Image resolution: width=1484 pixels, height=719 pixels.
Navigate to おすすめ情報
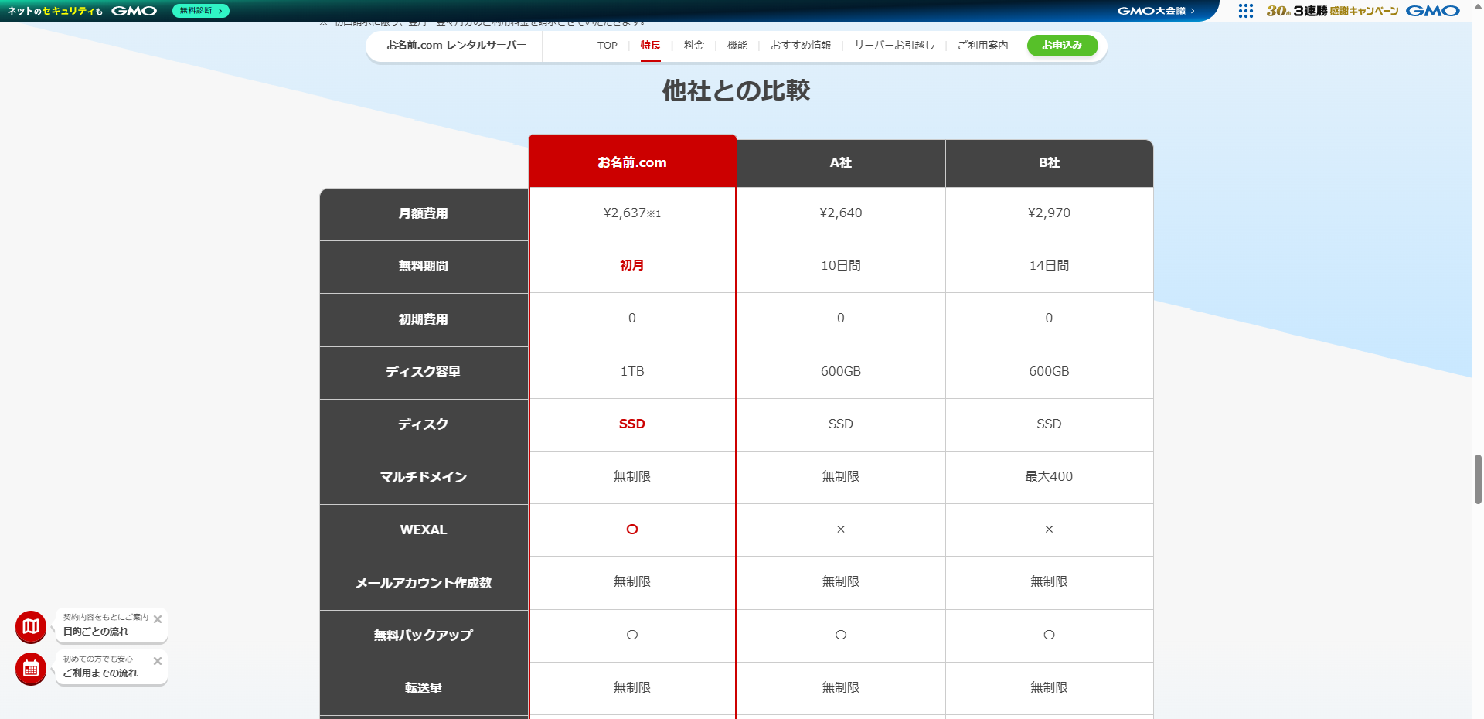point(800,46)
